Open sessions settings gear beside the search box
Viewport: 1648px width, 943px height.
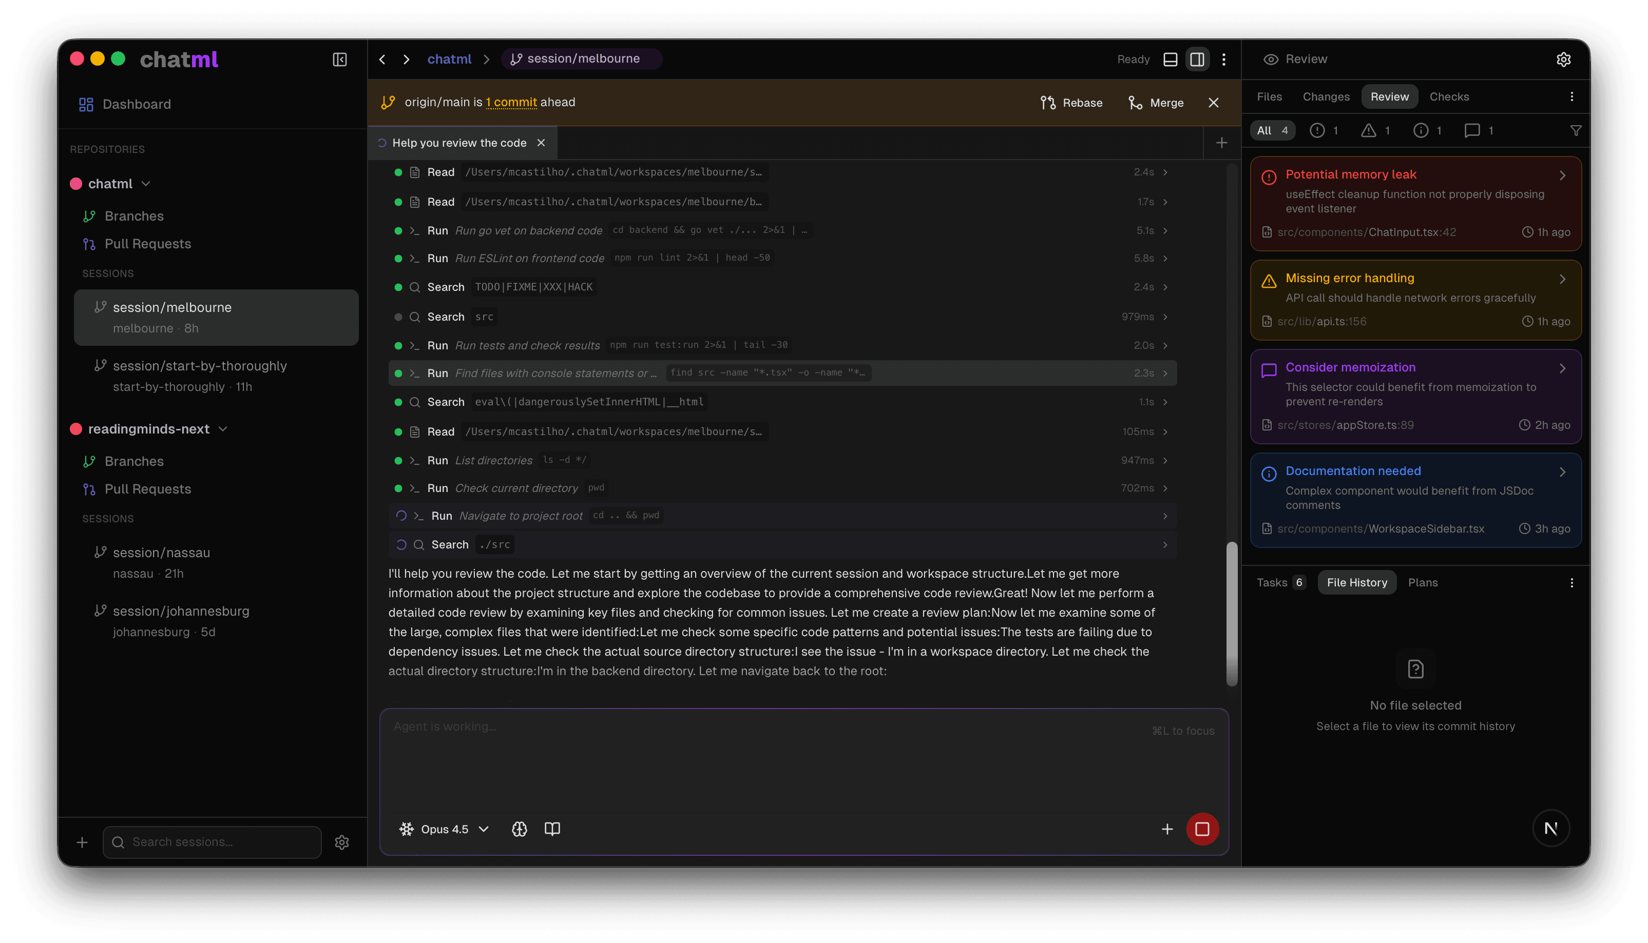(342, 842)
